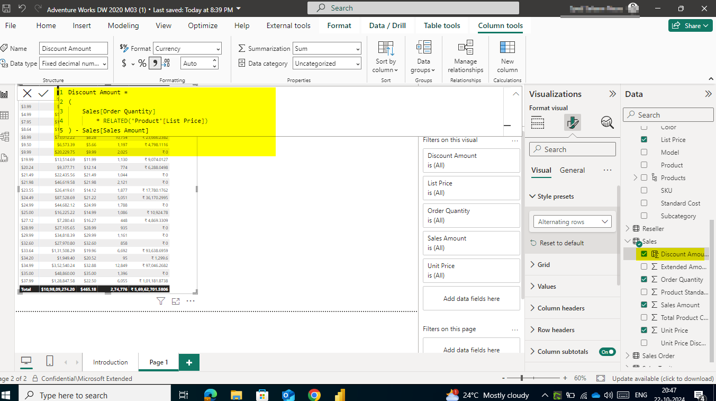The height and width of the screenshot is (401, 716).
Task: Collapse the formula bar chevron
Action: click(x=516, y=94)
